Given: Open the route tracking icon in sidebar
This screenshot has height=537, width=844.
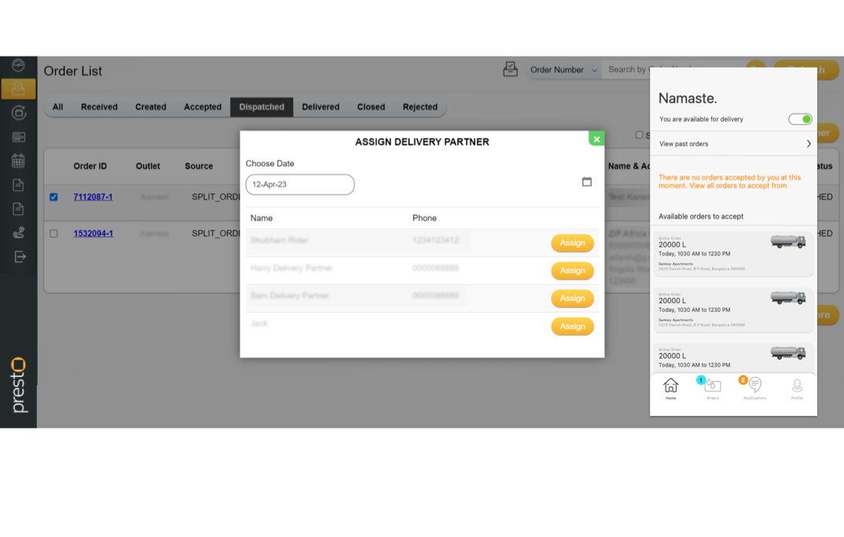Looking at the screenshot, I should click(18, 232).
